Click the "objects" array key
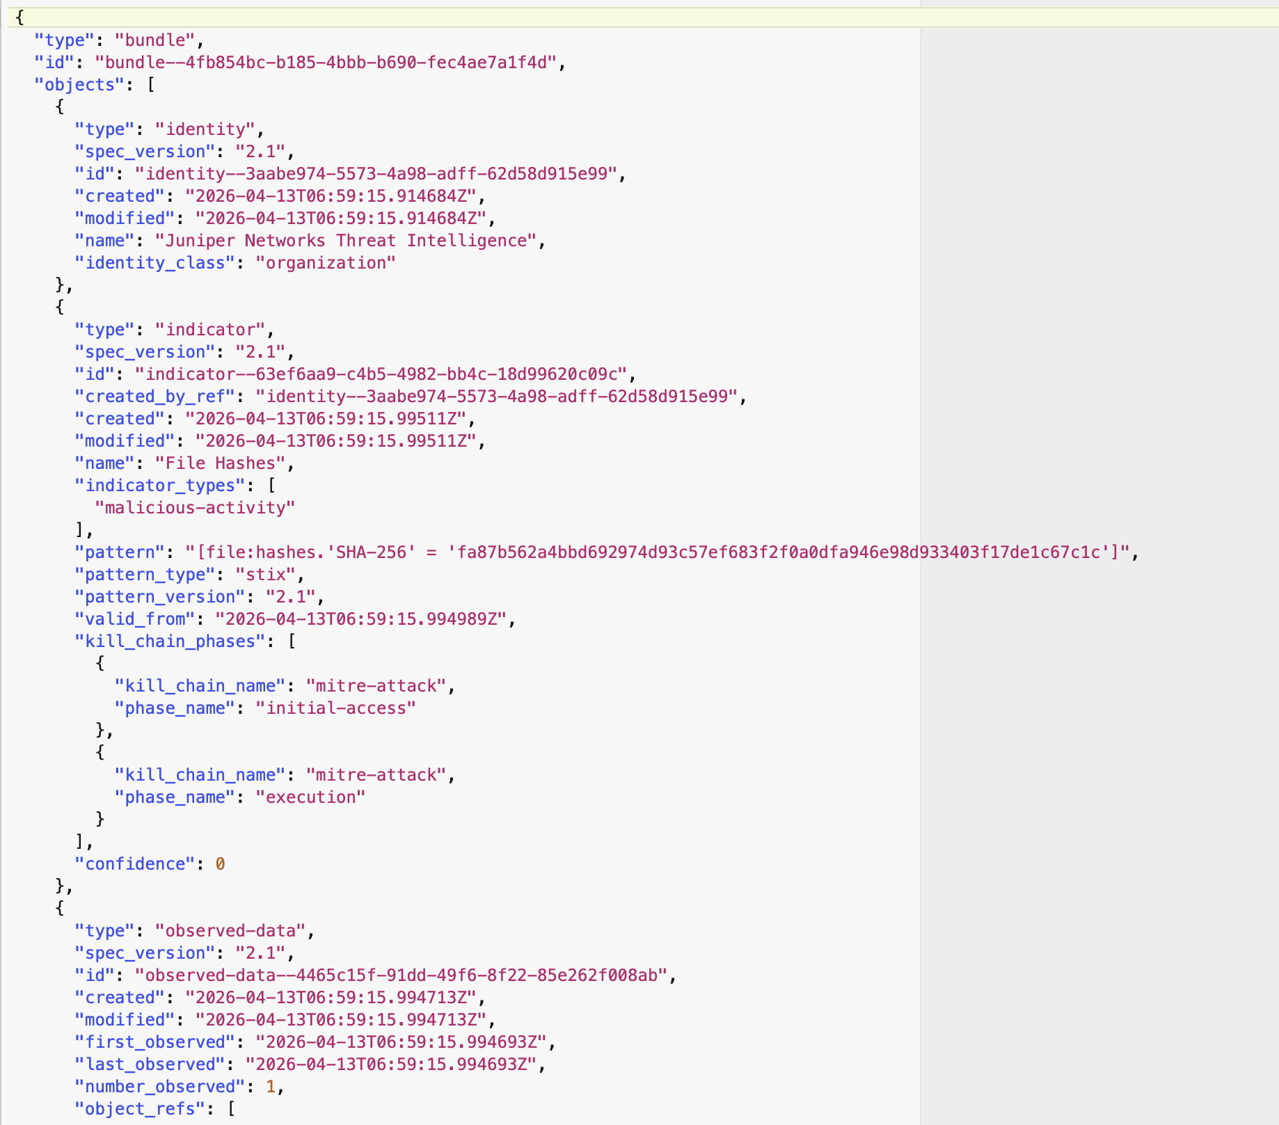This screenshot has width=1279, height=1125. tap(78, 84)
